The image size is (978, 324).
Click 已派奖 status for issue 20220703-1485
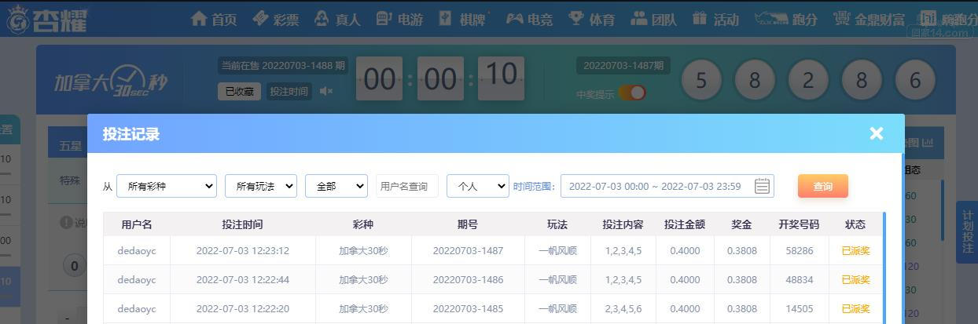[855, 308]
